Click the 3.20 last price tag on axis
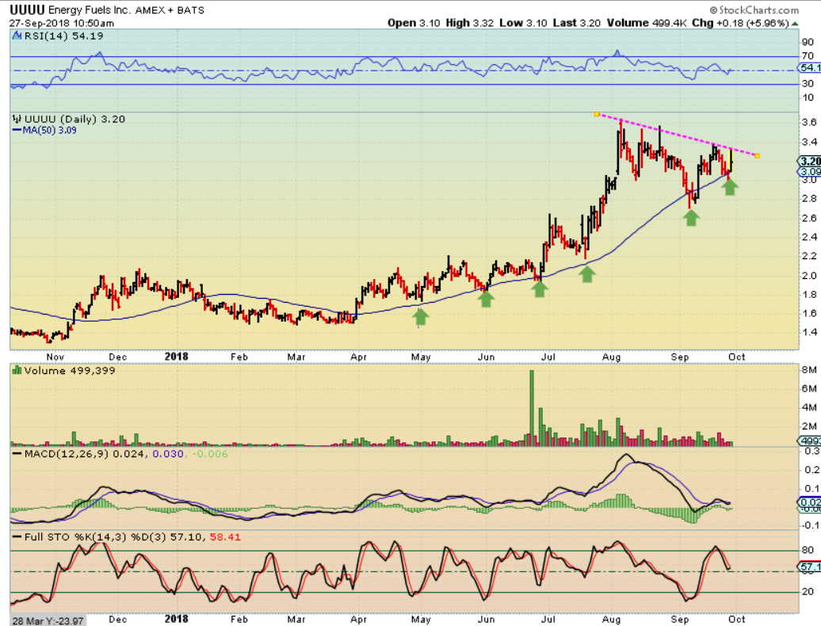 point(809,160)
